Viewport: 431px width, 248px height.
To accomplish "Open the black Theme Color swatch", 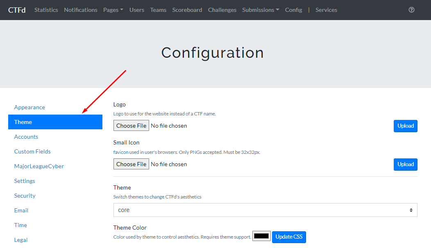I will pos(261,236).
